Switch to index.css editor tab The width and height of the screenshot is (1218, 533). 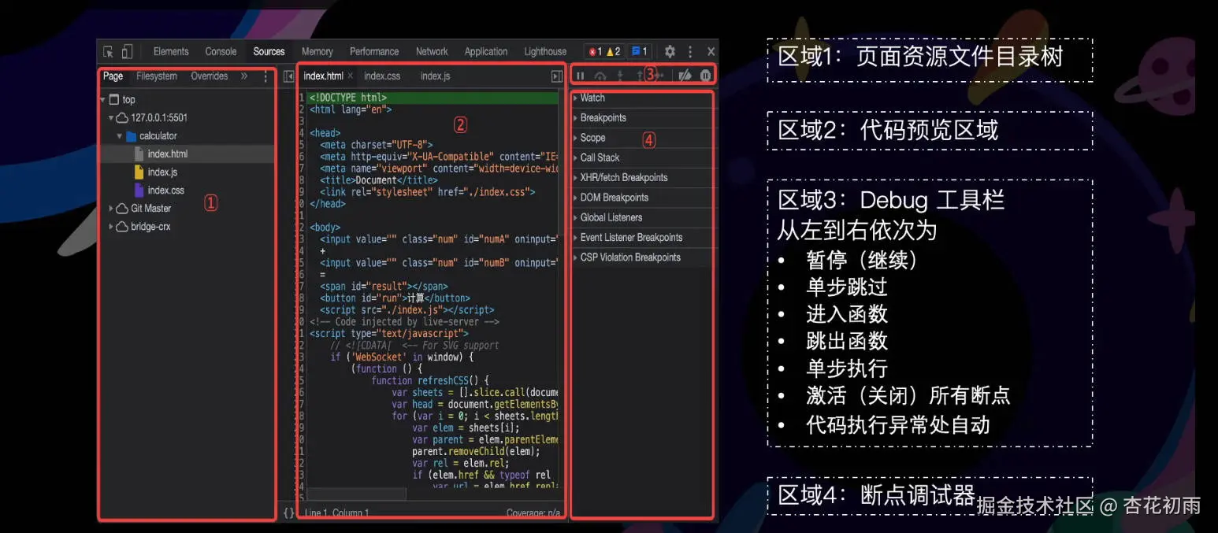point(382,76)
